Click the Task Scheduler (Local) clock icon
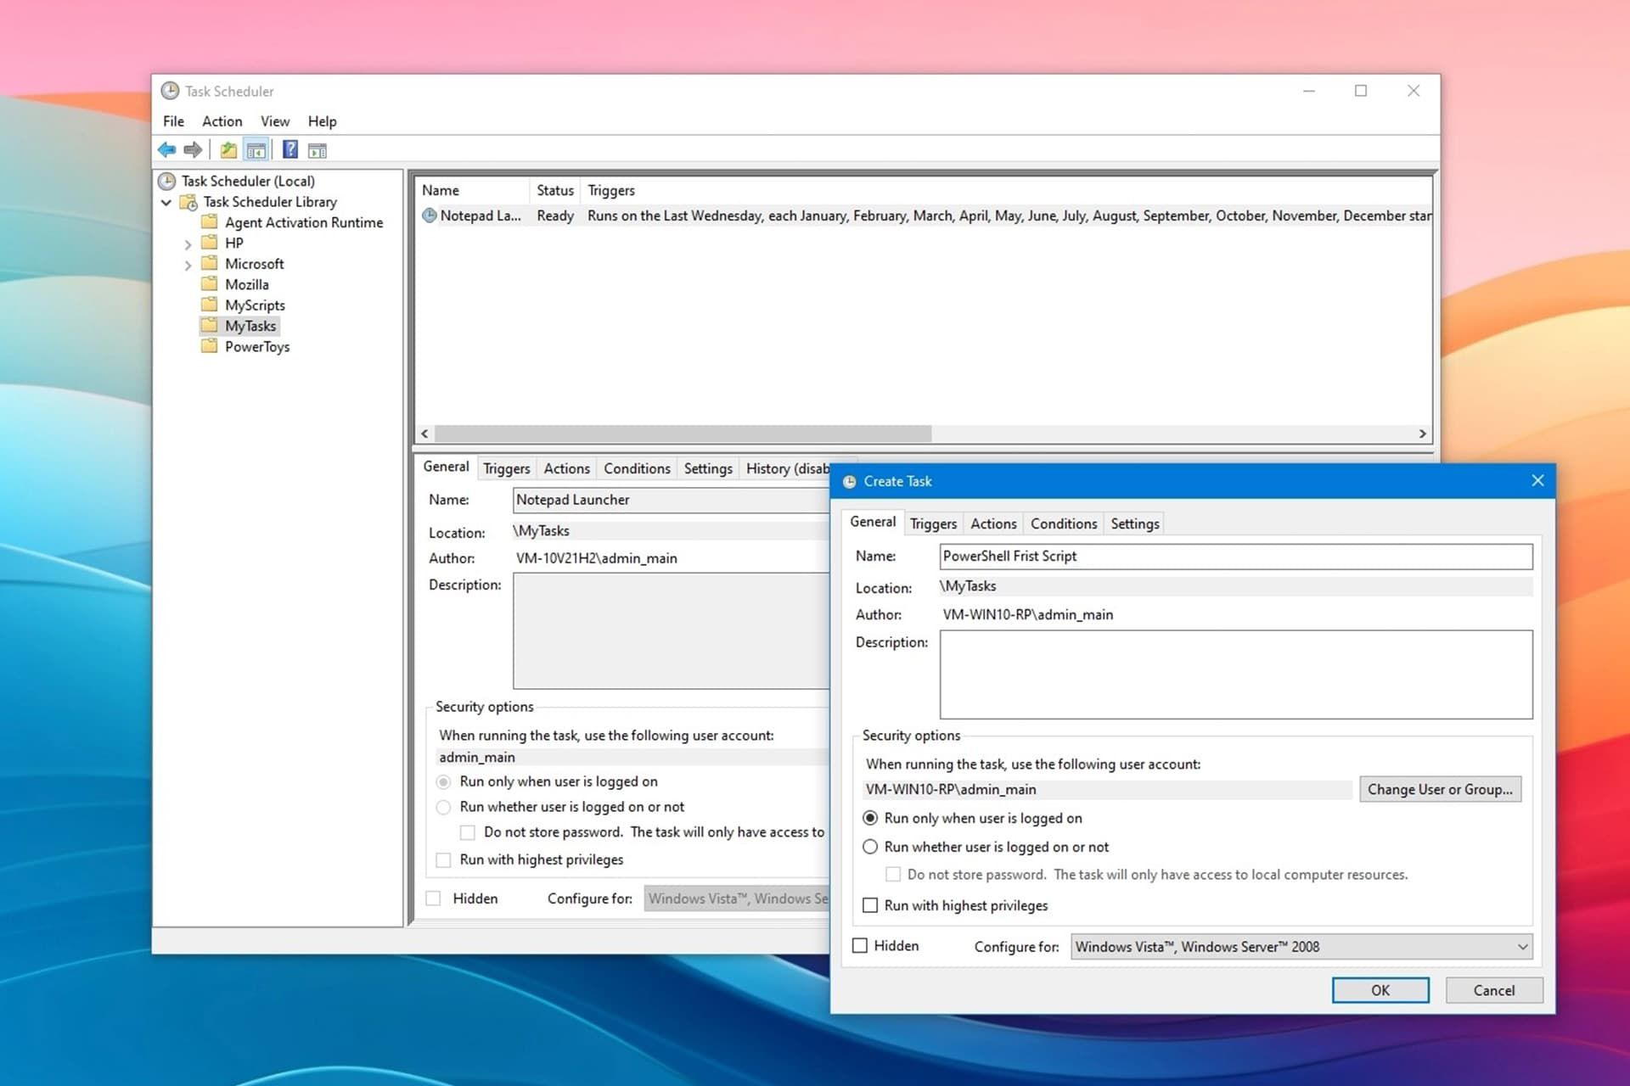The width and height of the screenshot is (1630, 1086). 167,181
